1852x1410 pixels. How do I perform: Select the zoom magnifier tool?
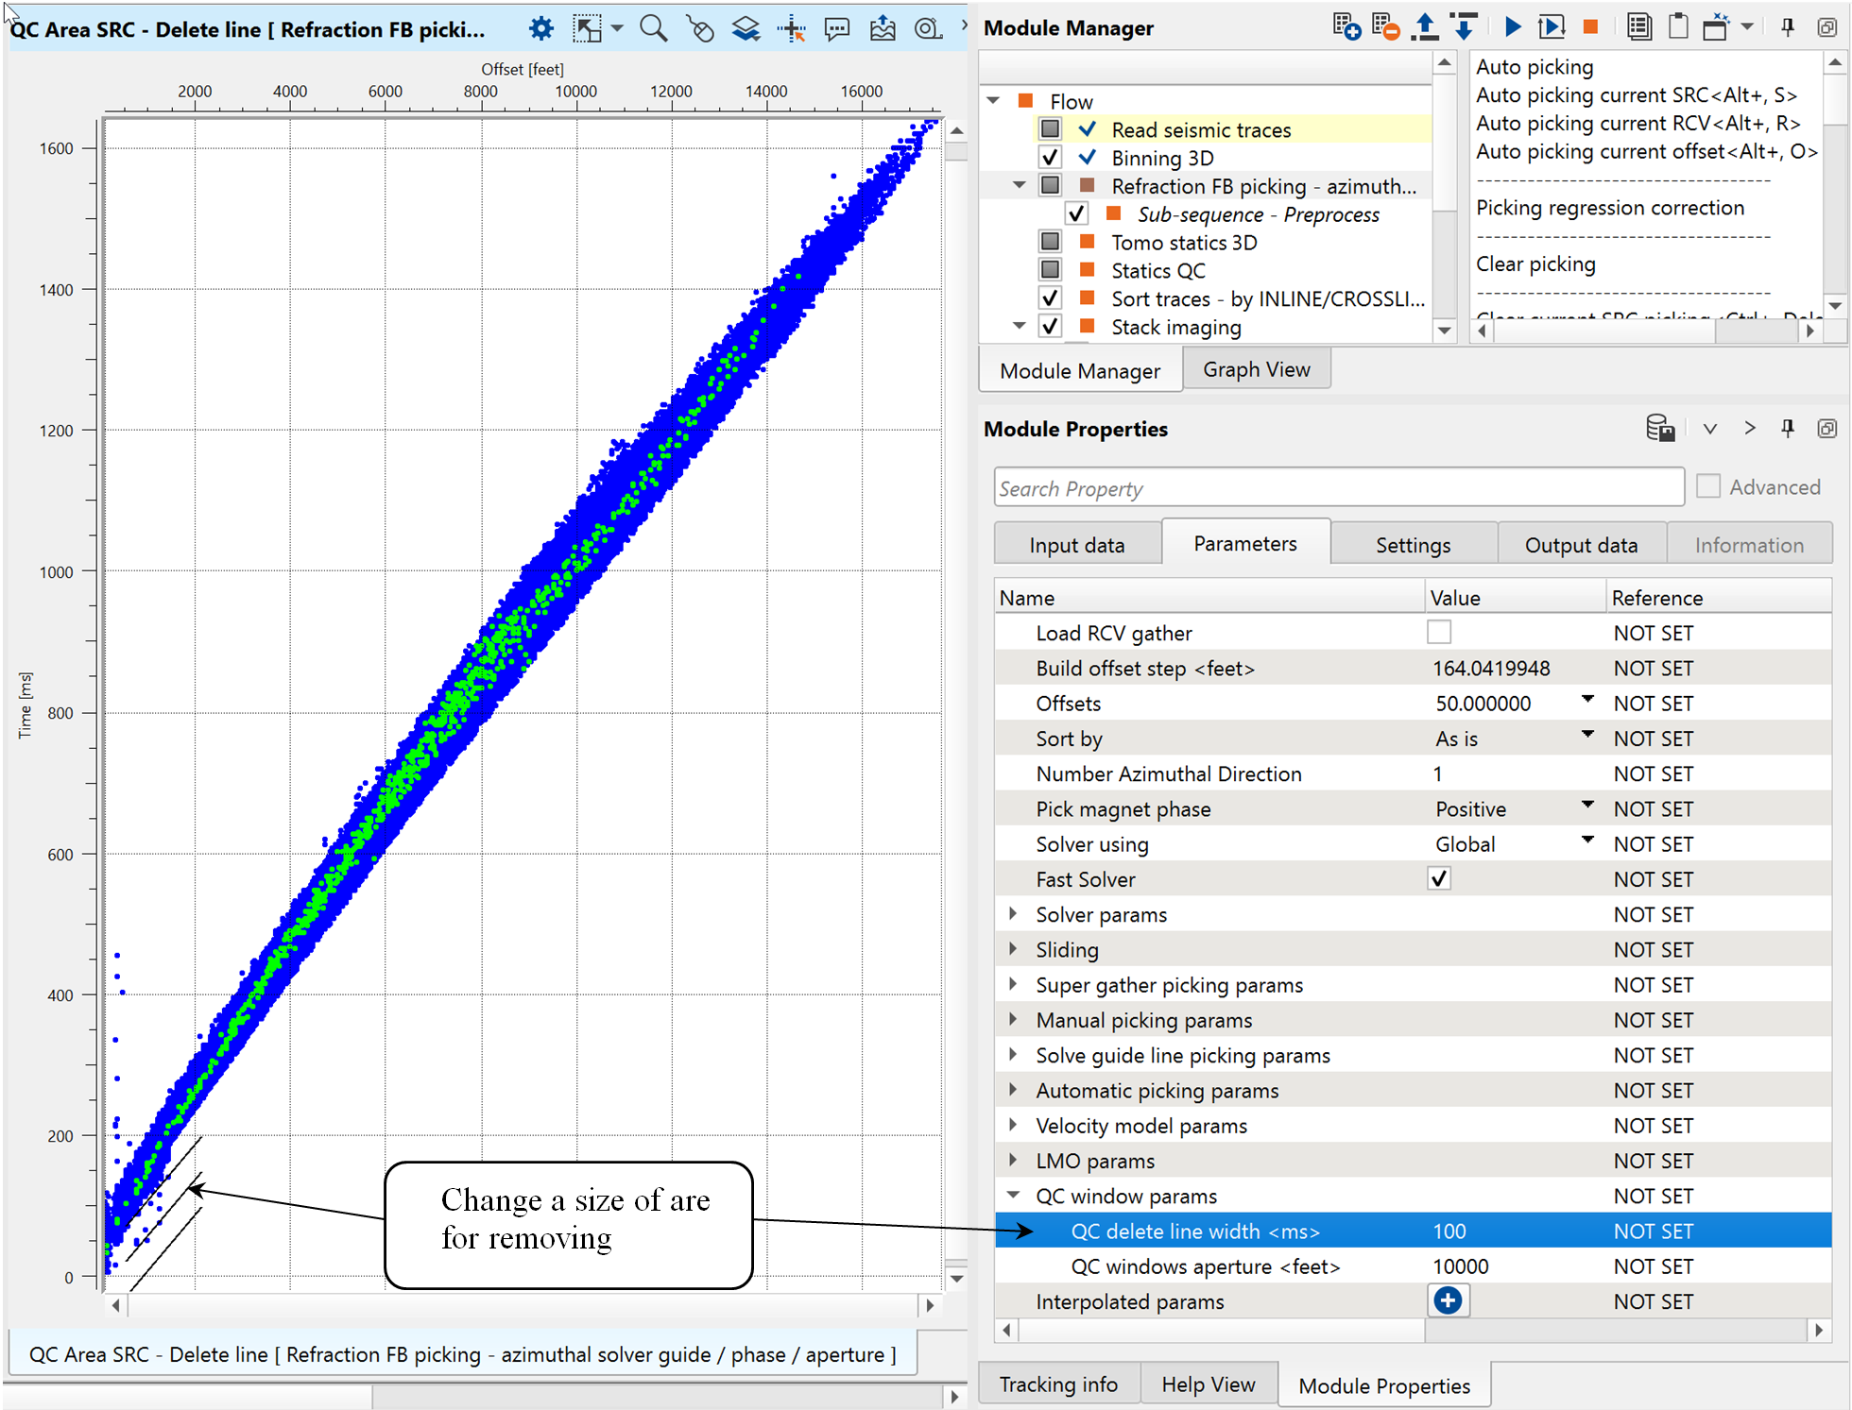click(653, 28)
